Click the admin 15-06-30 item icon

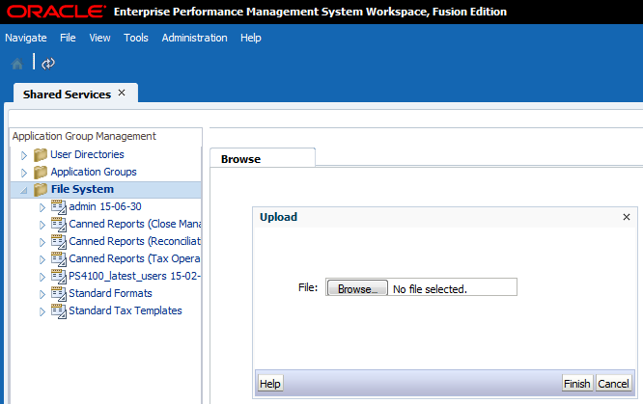58,207
